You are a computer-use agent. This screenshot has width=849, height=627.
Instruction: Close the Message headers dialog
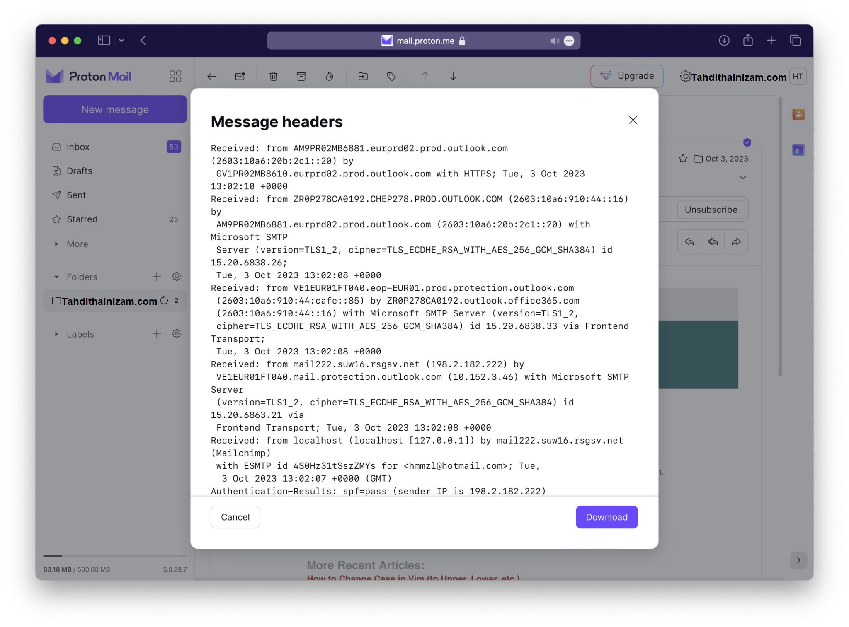633,120
